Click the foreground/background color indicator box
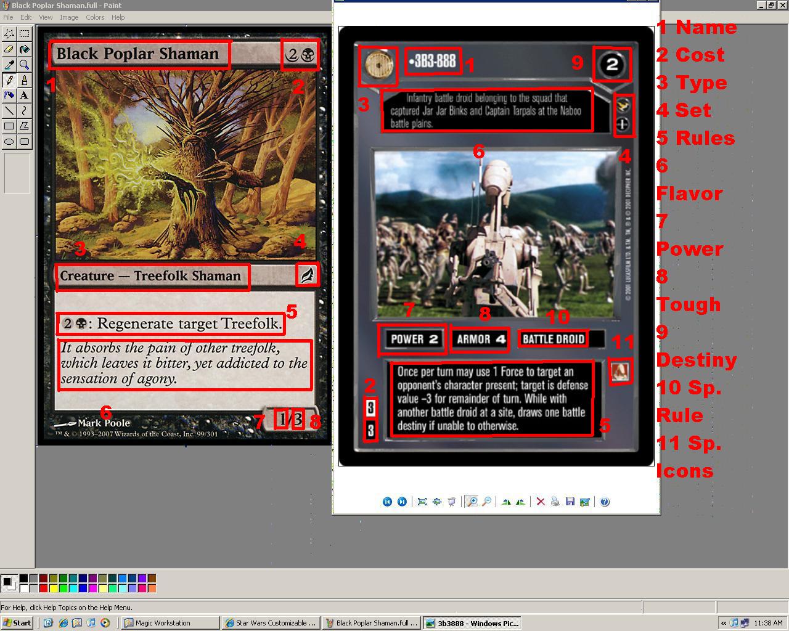The height and width of the screenshot is (631, 789). tap(9, 583)
